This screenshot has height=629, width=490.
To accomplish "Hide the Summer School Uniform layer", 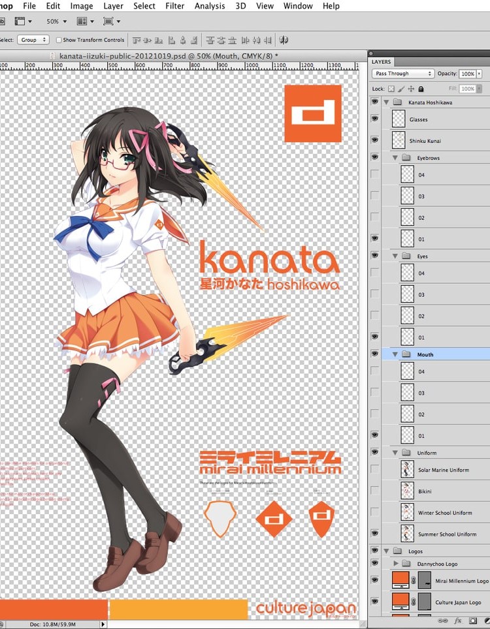I will click(375, 533).
